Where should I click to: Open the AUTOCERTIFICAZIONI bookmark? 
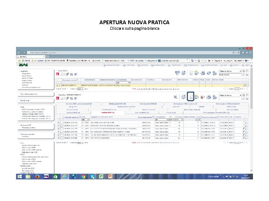[x=55, y=61]
